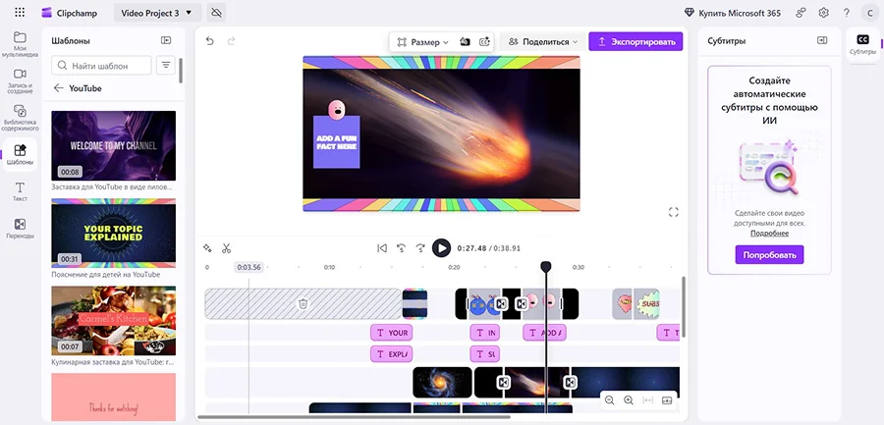Rewind five seconds
The height and width of the screenshot is (425, 884).
coord(402,248)
